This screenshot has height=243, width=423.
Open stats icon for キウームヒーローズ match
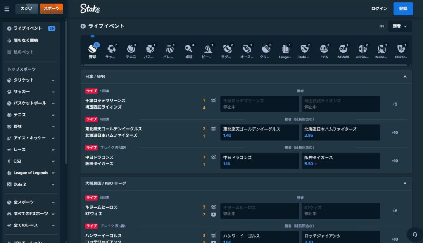(x=214, y=207)
